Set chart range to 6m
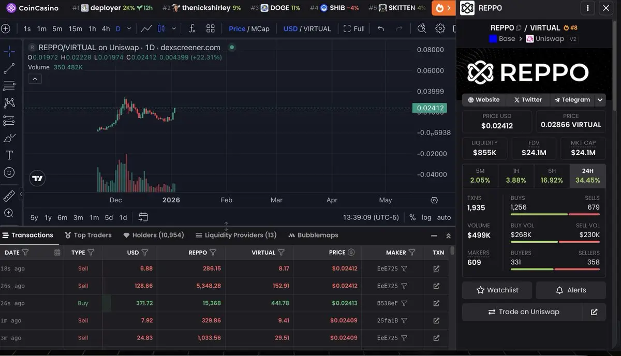Screen dimensions: 621x356 coord(62,217)
